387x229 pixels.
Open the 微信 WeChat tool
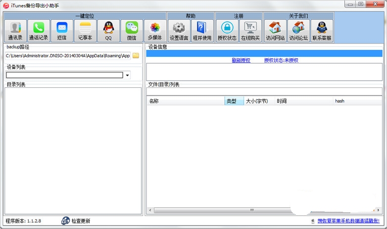[x=132, y=31]
